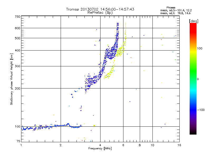Click the '2' x-axis tick label
This screenshot has height=158, width=211.
[61, 145]
